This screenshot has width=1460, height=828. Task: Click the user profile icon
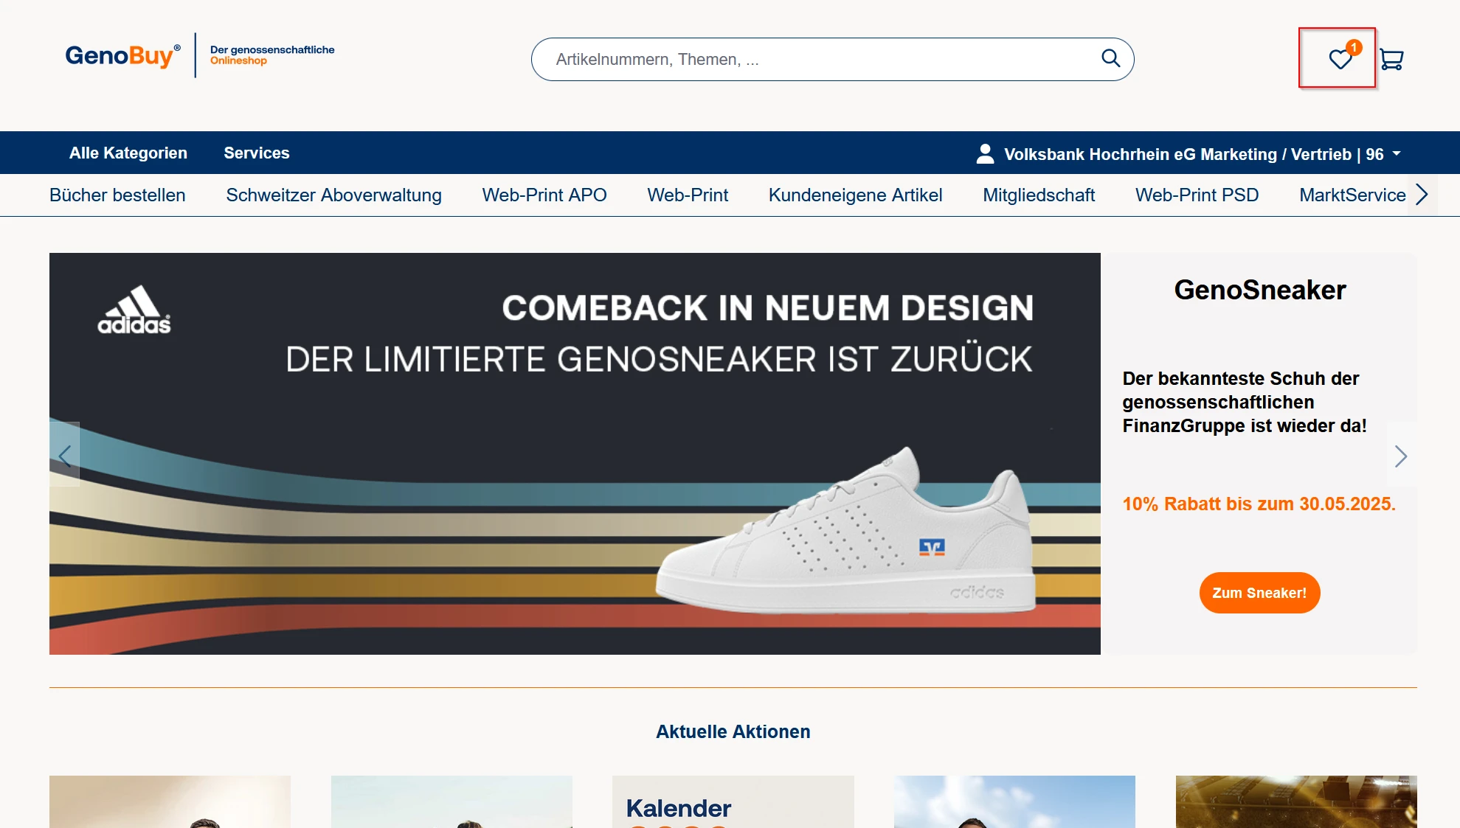point(985,153)
